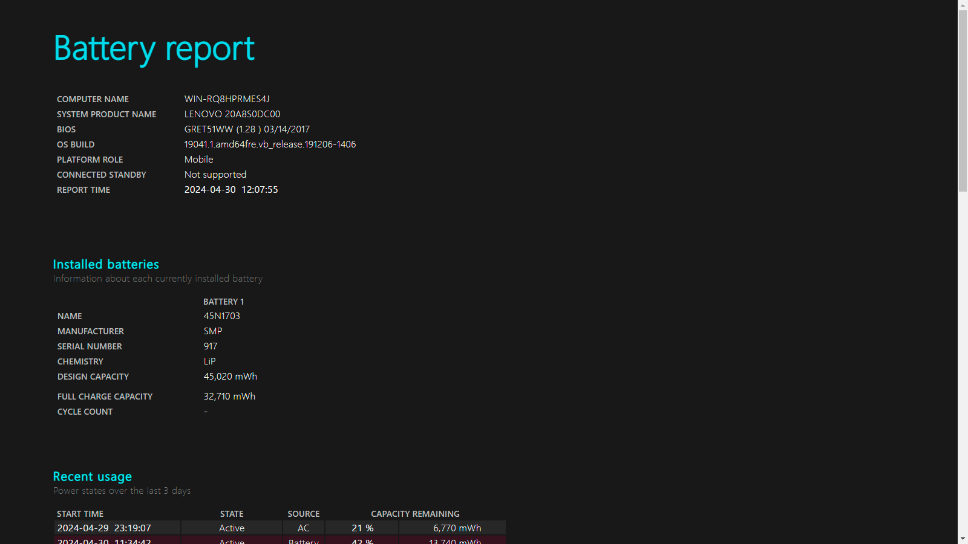Click battery name value 45N1703

pos(222,316)
